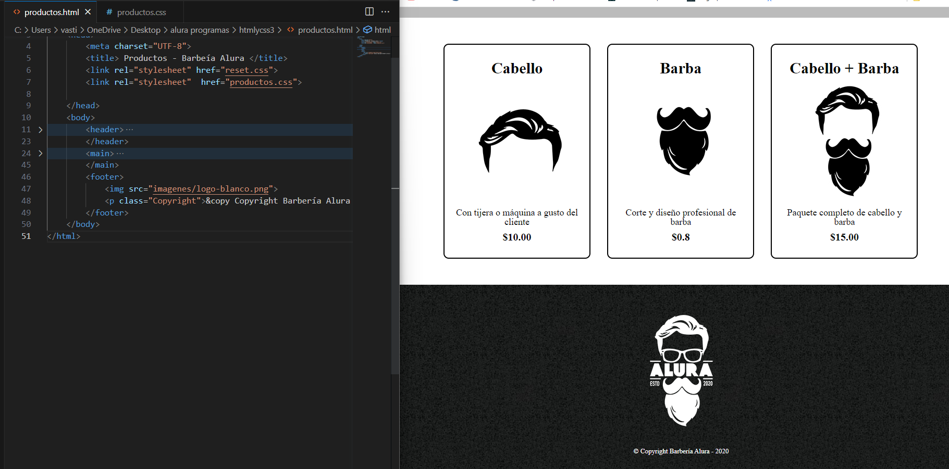Click the description Corte y diseño profesional
Image resolution: width=949 pixels, height=469 pixels.
click(681, 217)
